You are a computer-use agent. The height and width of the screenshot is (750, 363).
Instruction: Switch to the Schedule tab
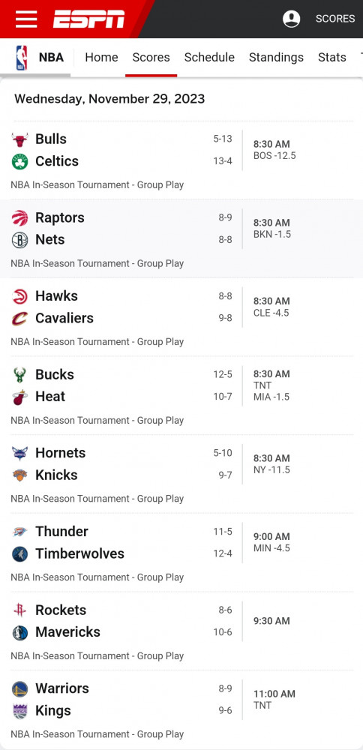tap(209, 58)
